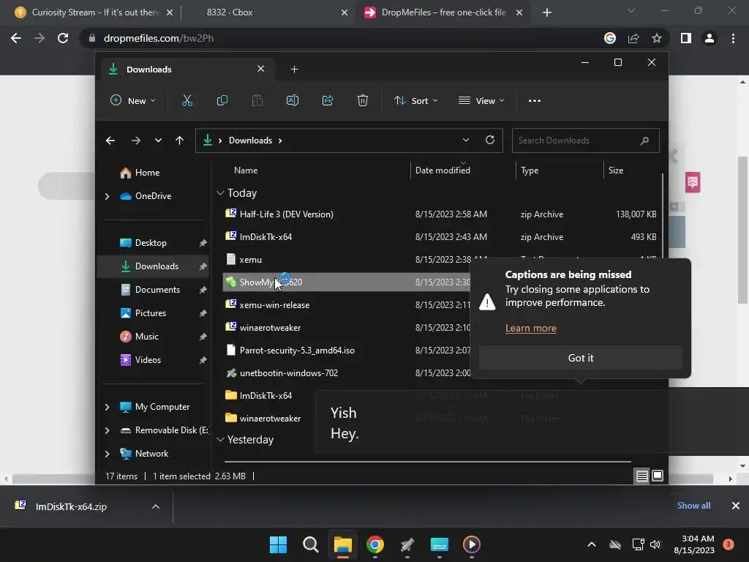Screen dimensions: 749x562
Task: Collapse the Today group
Action: coord(220,193)
